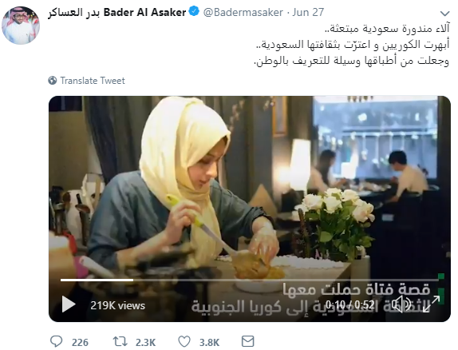This screenshot has width=458, height=350.
Task: Open Bader Al Asaker's profile picture
Action: [x=21, y=26]
